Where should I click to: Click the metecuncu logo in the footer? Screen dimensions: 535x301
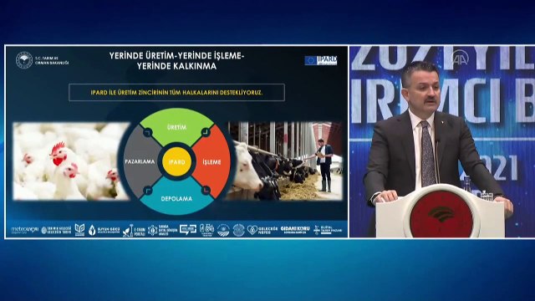click(25, 230)
